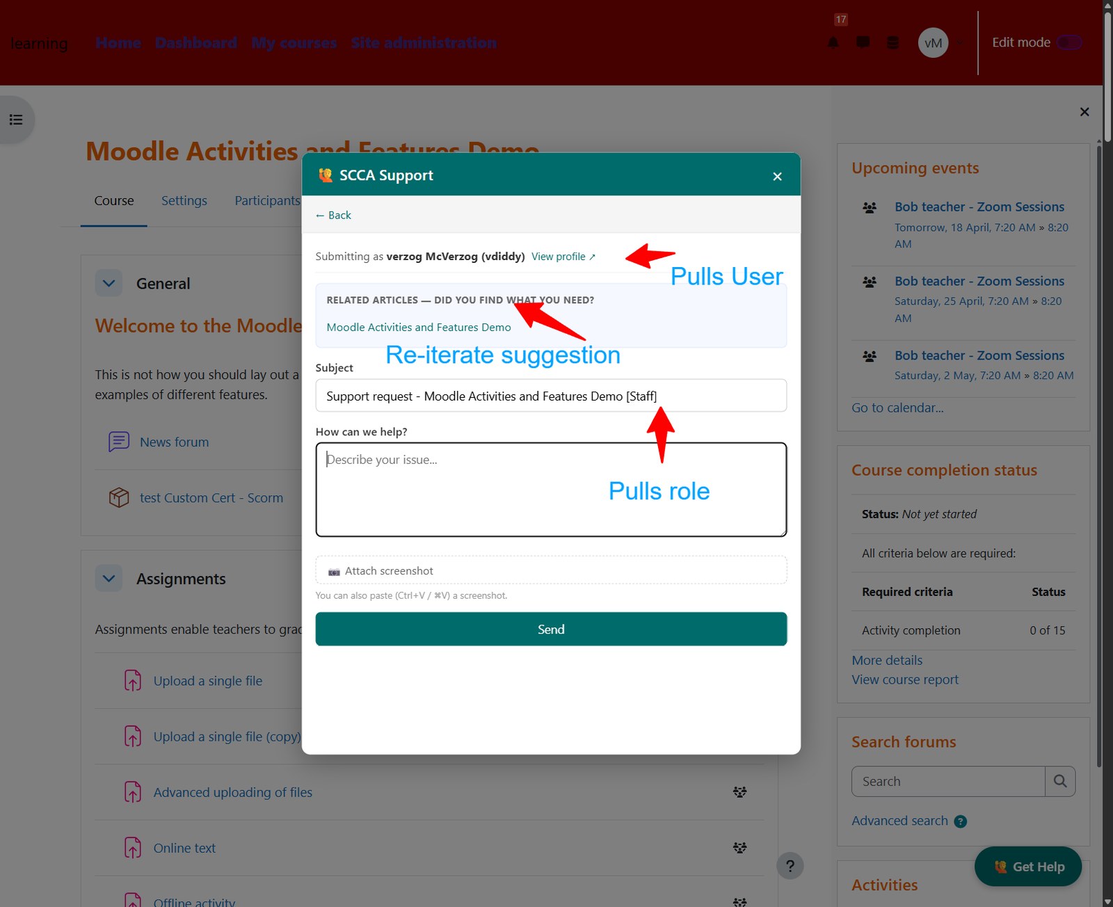The height and width of the screenshot is (907, 1113).
Task: Click the test Custom Cert Scorm package icon
Action: [119, 497]
